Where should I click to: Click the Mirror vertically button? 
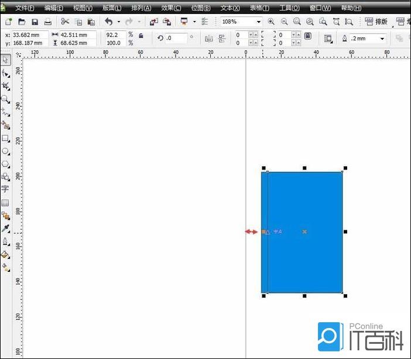coord(222,39)
